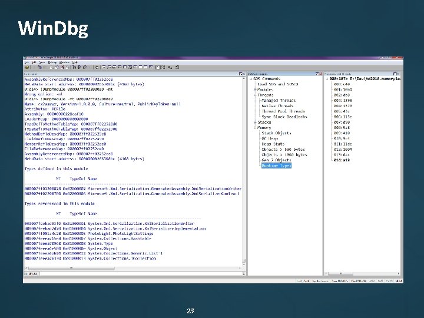Select Thread Pool Threads command
The width and height of the screenshot is (424, 318).
point(283,111)
